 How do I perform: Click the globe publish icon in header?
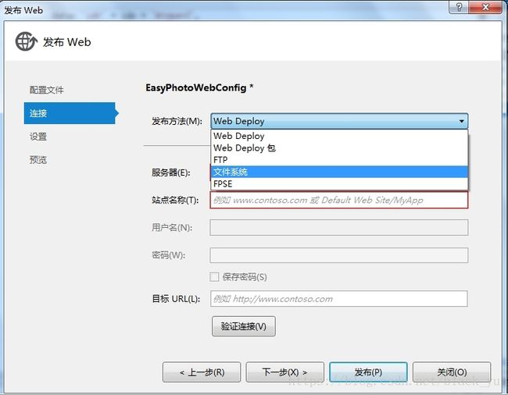(26, 41)
